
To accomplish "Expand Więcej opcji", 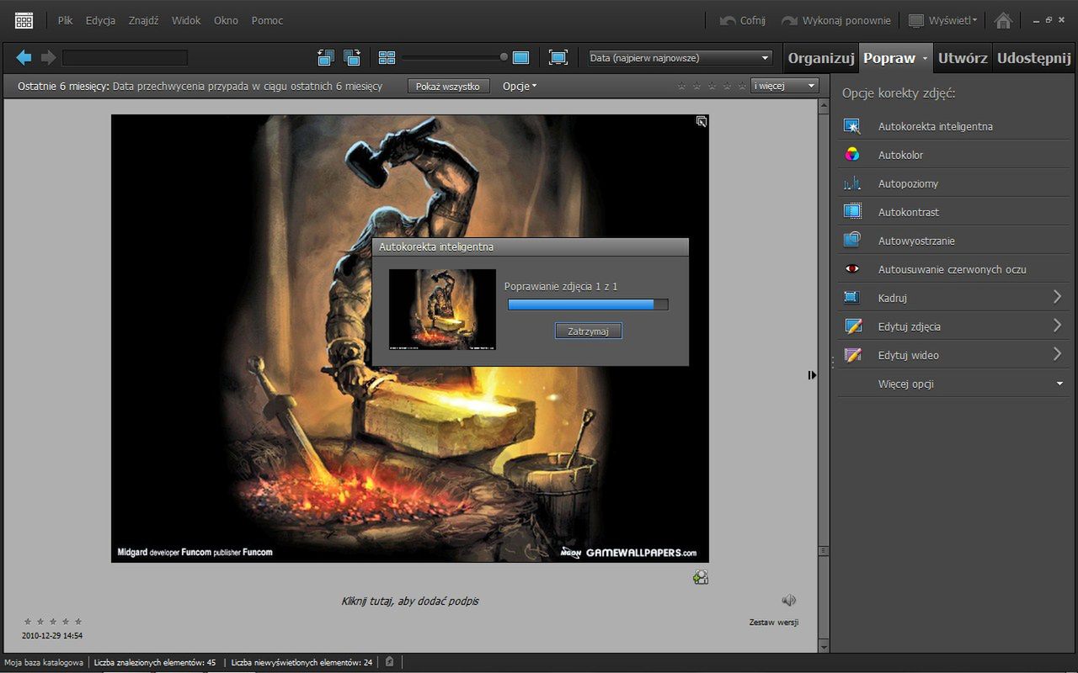I will pyautogui.click(x=1059, y=384).
